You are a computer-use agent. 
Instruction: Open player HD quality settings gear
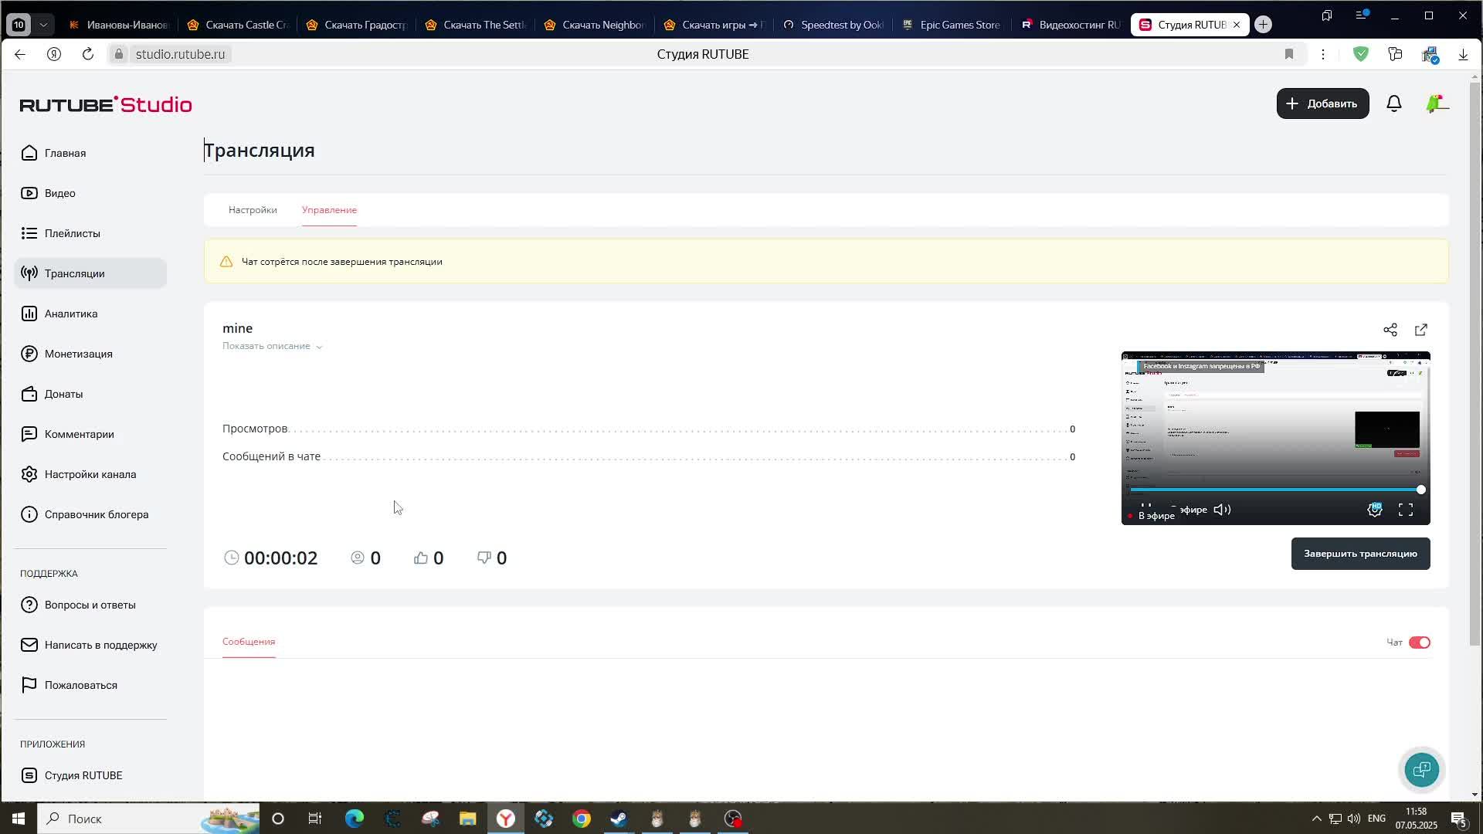pos(1375,510)
